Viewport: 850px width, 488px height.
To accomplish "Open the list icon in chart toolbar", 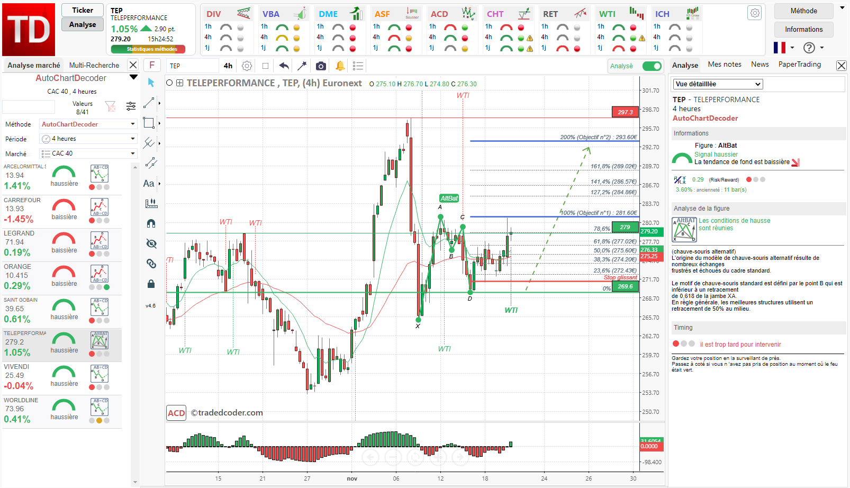I will tap(358, 66).
